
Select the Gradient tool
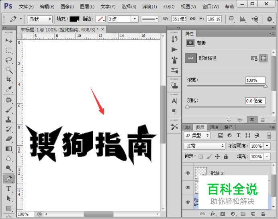coord(8,149)
